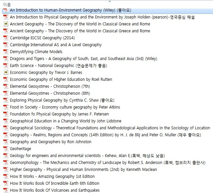Click PDF icon of Geographical Sociology
Image resolution: width=213 pixels, height=193 pixels.
click(x=6, y=128)
